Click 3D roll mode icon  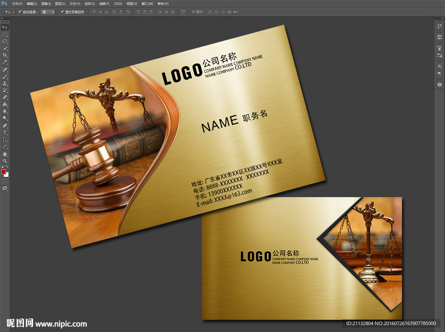pyautogui.click(x=216, y=12)
